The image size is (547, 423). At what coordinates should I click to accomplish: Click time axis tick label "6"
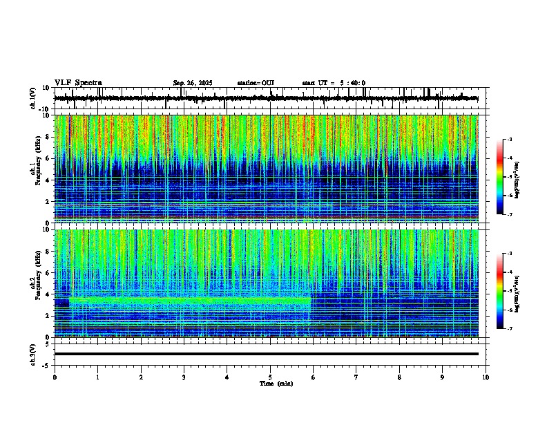tap(313, 377)
